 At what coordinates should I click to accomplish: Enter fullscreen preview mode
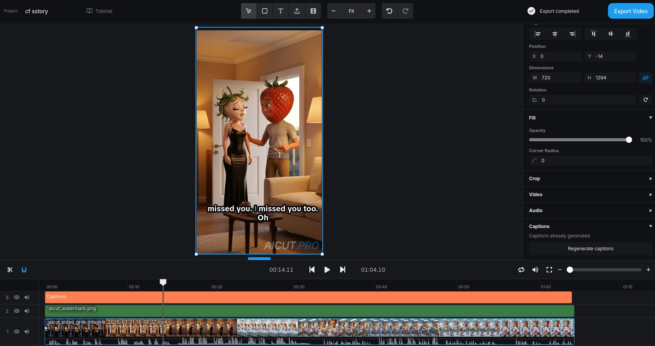click(549, 270)
